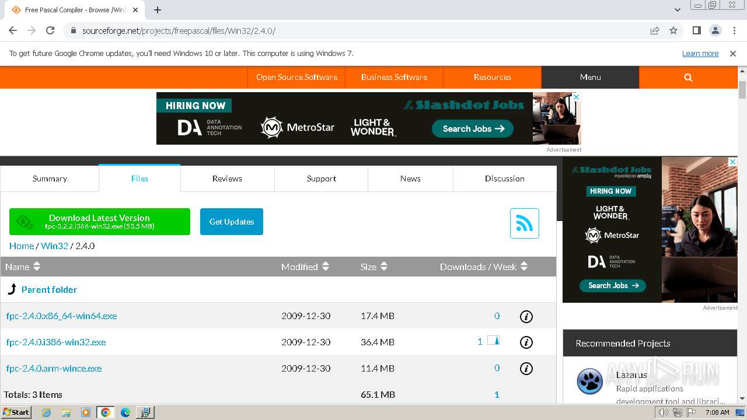Open the Lazarus project icon

pyautogui.click(x=589, y=381)
